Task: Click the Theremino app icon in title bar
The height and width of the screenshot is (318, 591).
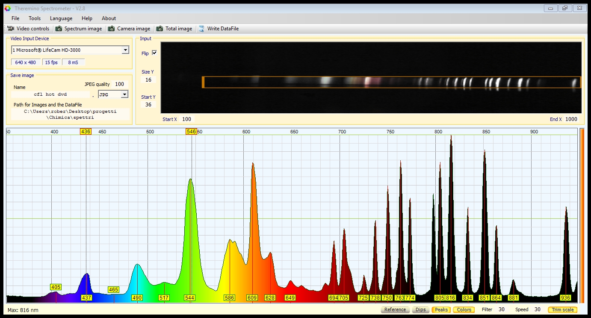Action: (7, 8)
